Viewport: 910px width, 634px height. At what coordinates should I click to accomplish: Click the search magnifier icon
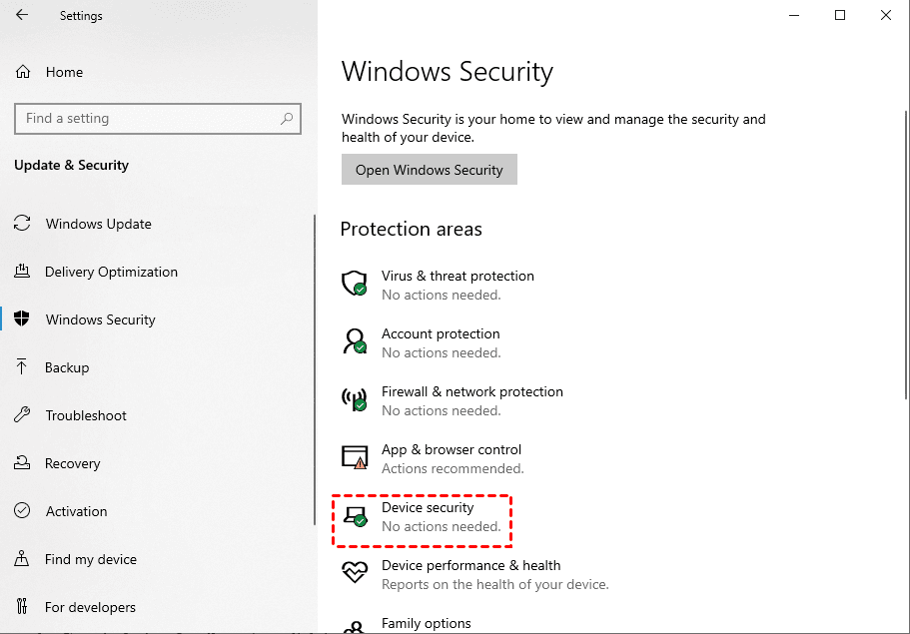click(x=287, y=118)
